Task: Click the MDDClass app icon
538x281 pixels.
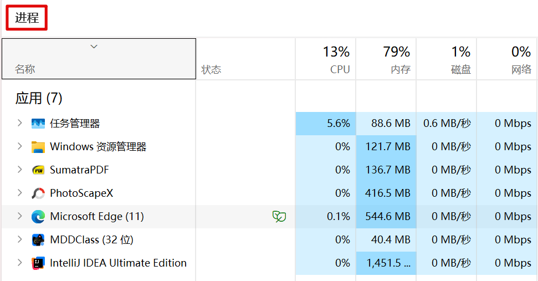Action: (x=38, y=240)
